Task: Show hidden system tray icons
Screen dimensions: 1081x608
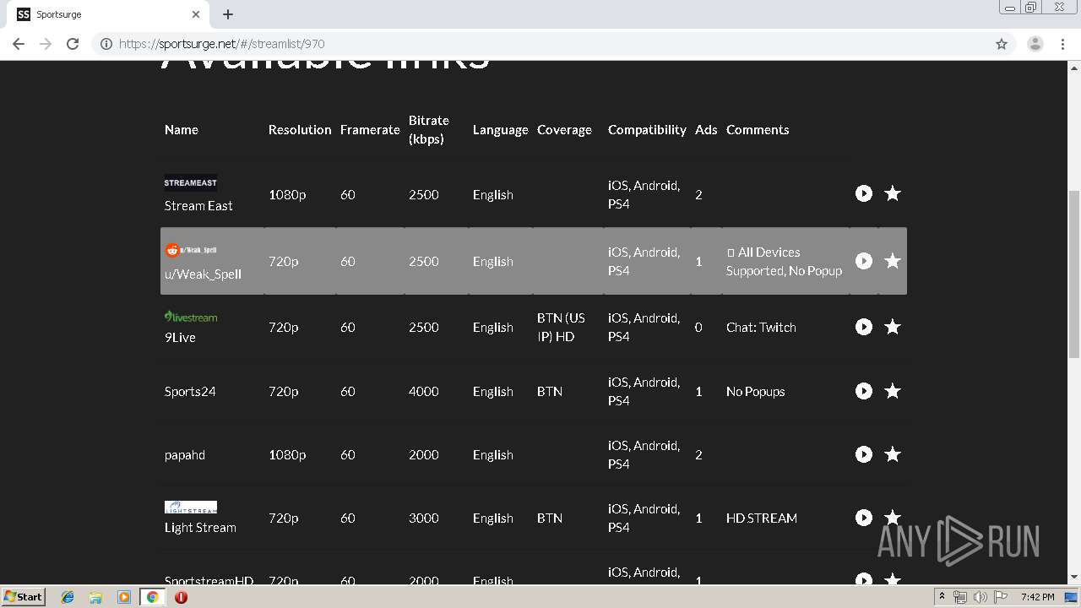Action: pyautogui.click(x=942, y=597)
